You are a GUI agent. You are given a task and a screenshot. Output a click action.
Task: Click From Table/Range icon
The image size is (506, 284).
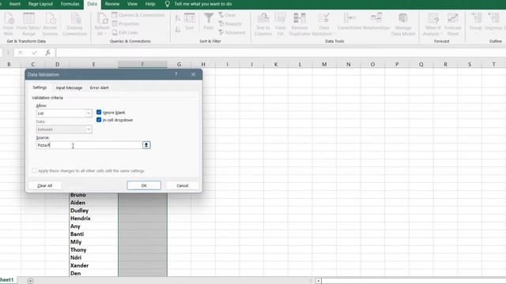click(28, 24)
